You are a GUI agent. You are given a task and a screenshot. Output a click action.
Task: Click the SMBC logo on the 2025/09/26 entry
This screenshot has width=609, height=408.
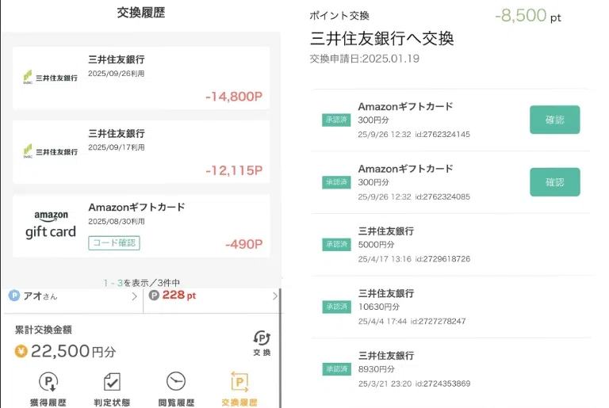coord(50,78)
